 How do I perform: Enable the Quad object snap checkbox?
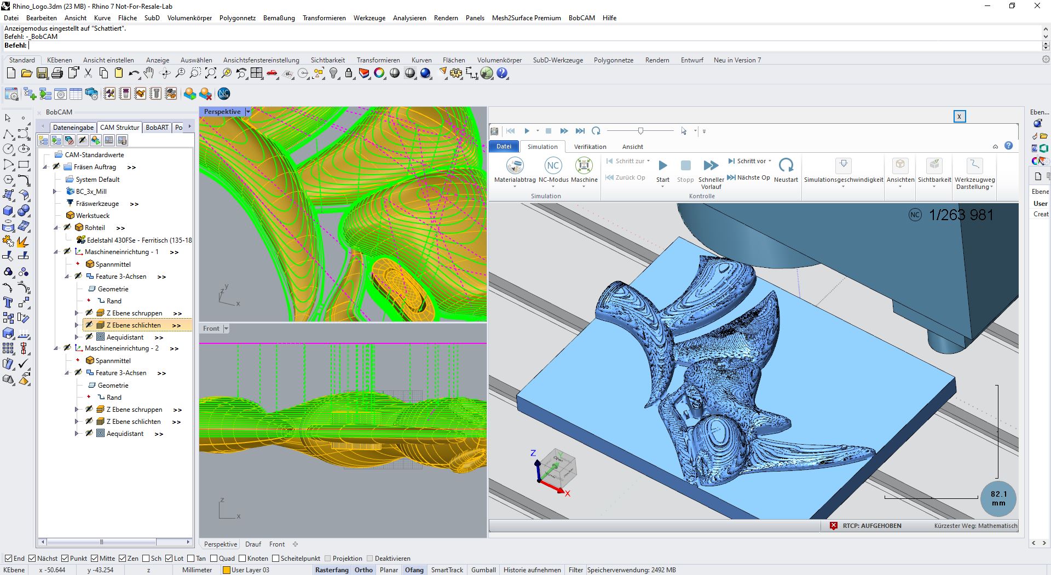pyautogui.click(x=214, y=559)
